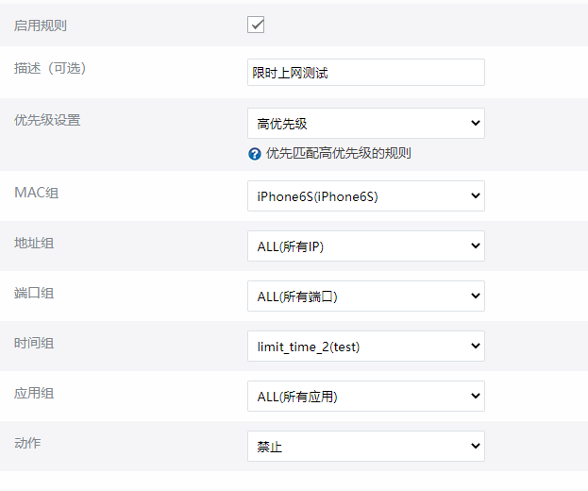Click the 动作 label
Image resolution: width=588 pixels, height=491 pixels.
(x=27, y=443)
